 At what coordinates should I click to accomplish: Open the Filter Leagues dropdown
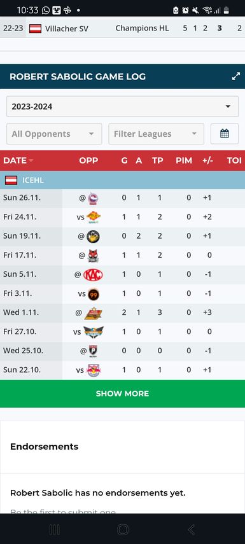coord(156,134)
